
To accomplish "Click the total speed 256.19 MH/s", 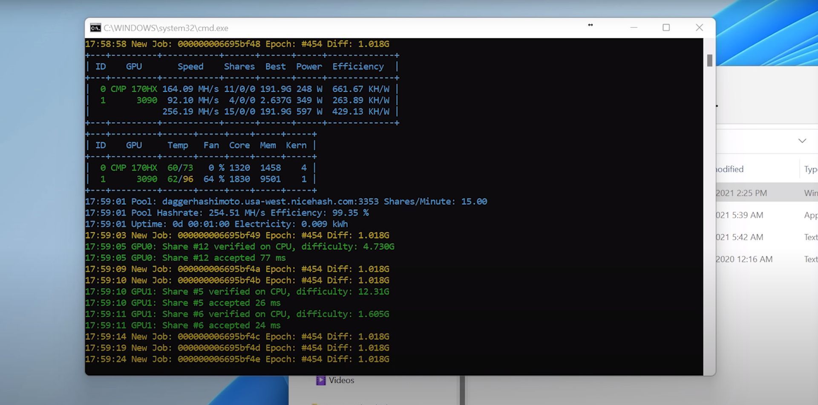I will pyautogui.click(x=190, y=111).
